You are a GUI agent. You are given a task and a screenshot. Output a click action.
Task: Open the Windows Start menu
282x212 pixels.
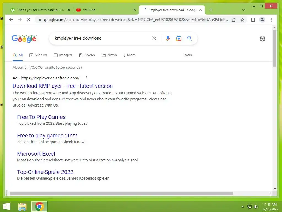7,206
